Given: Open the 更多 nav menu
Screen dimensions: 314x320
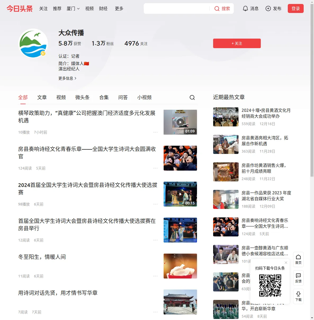Looking at the screenshot, I should (119, 8).
